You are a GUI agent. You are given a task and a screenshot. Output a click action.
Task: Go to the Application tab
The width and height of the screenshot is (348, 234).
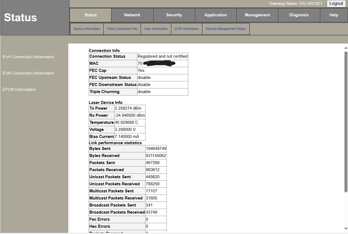pyautogui.click(x=215, y=15)
